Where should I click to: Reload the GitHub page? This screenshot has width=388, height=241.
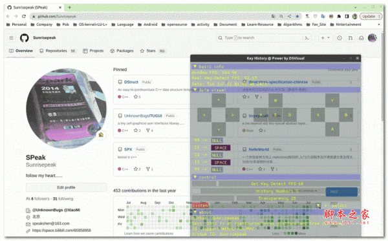coord(24,16)
